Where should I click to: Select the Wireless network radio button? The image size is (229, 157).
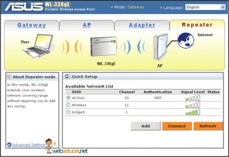[68, 105]
